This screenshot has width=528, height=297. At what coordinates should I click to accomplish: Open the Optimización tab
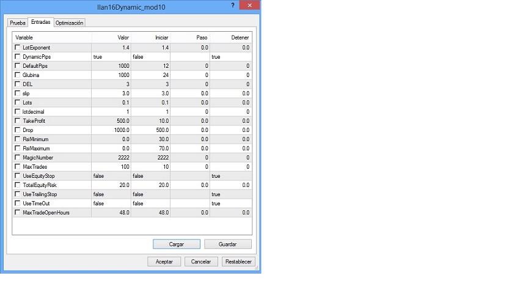click(x=70, y=23)
